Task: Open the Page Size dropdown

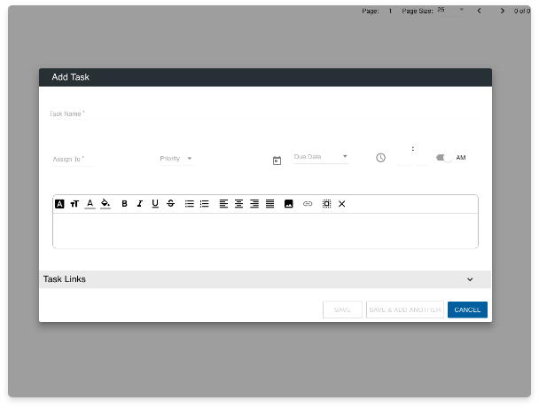Action: pyautogui.click(x=450, y=11)
